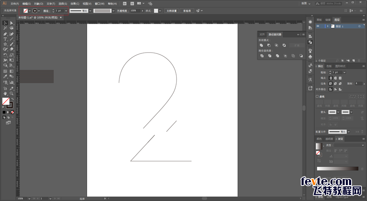367x201 pixels.
Task: Enable the 虚线 dashed line checkbox
Action: coord(317,96)
